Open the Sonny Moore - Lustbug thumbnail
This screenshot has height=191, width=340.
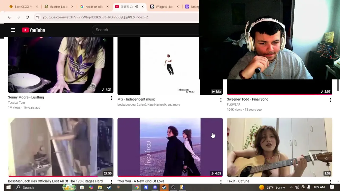(x=61, y=65)
